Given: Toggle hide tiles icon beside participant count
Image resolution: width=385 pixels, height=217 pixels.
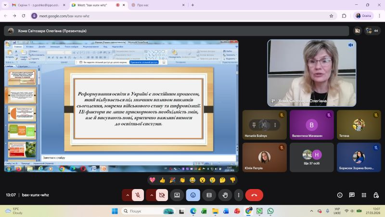Looking at the screenshot, I should pos(358,31).
